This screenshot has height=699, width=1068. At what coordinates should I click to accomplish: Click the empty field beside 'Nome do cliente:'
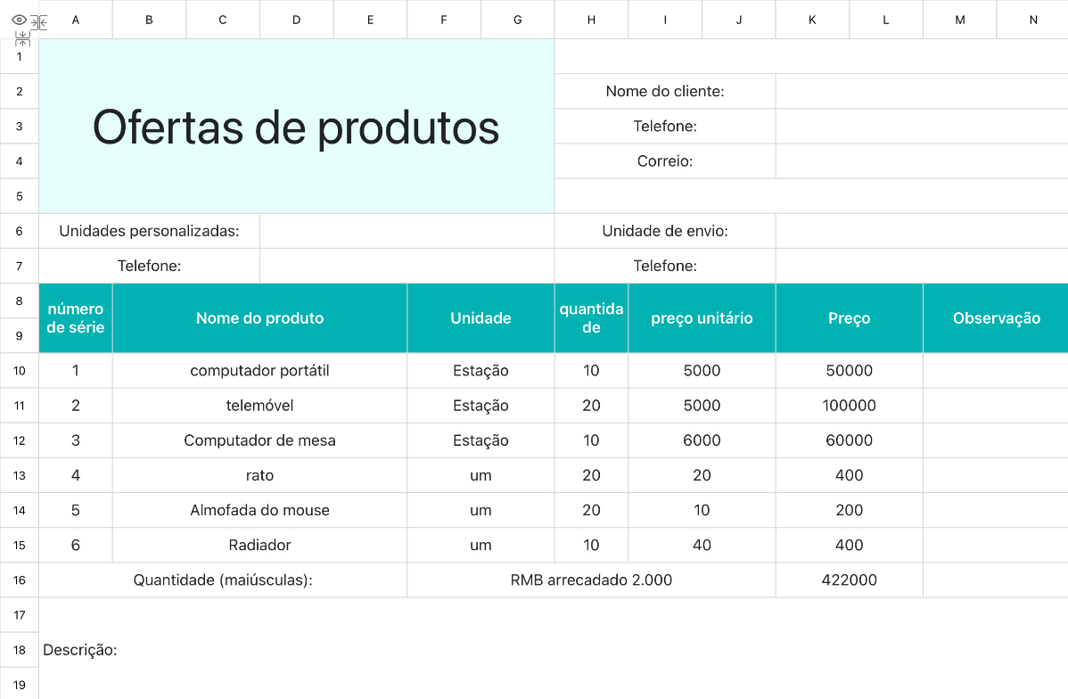tap(922, 91)
